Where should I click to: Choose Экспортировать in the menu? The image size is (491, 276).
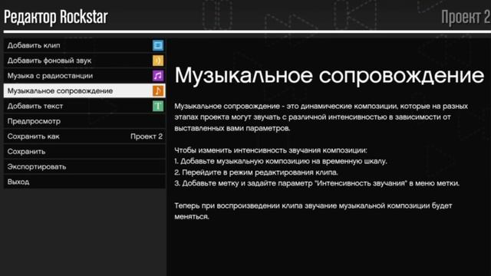[x=84, y=167]
